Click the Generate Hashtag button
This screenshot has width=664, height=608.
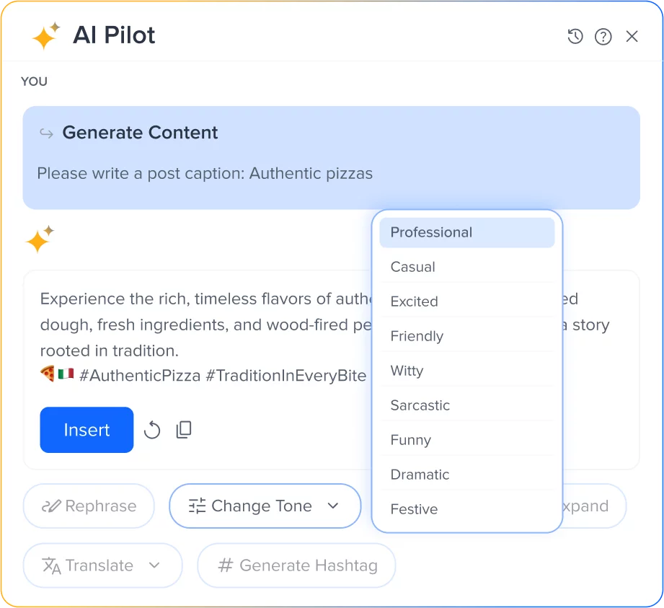click(x=296, y=565)
